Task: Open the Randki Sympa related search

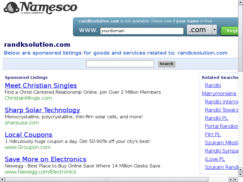Action: pos(222,151)
